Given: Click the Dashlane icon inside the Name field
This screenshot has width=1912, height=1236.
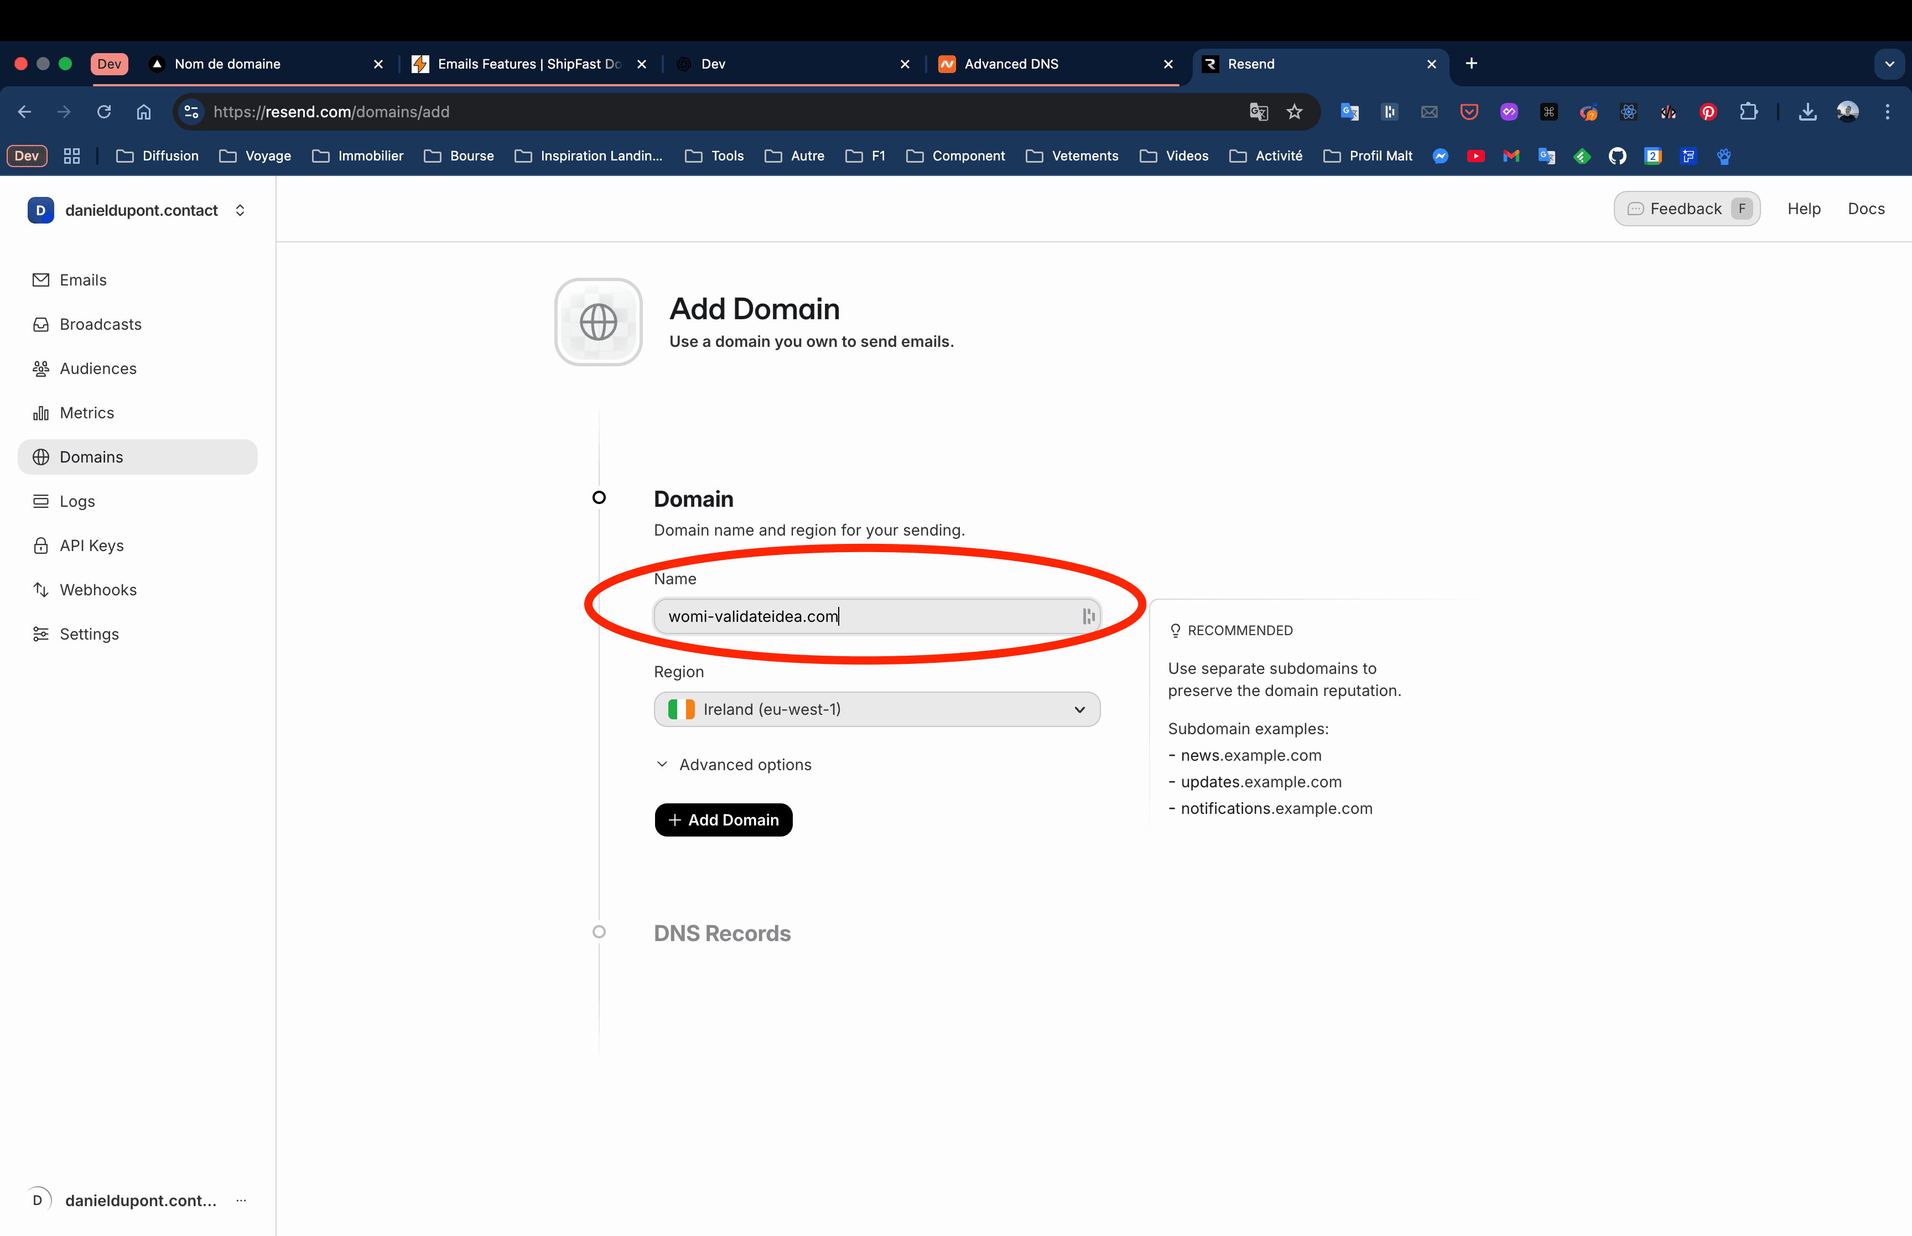Looking at the screenshot, I should [1089, 616].
